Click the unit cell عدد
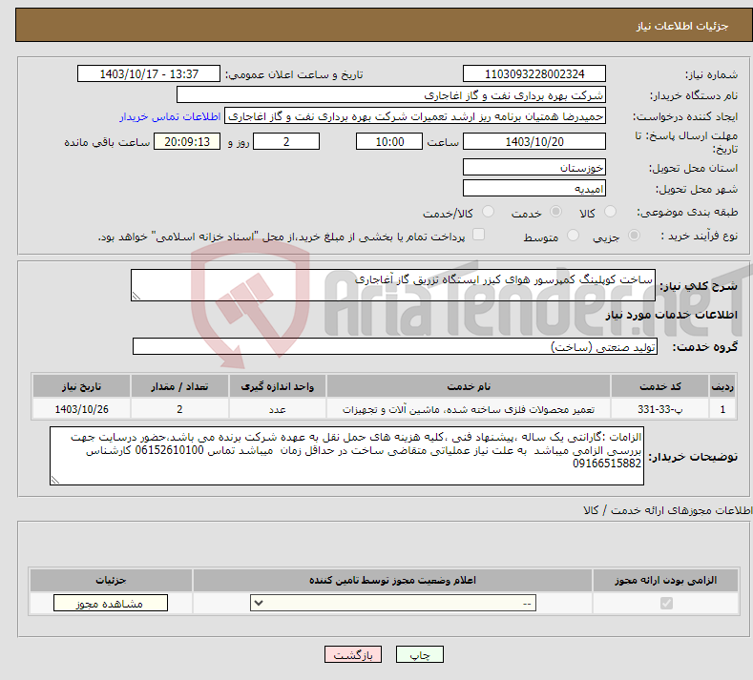 278,409
